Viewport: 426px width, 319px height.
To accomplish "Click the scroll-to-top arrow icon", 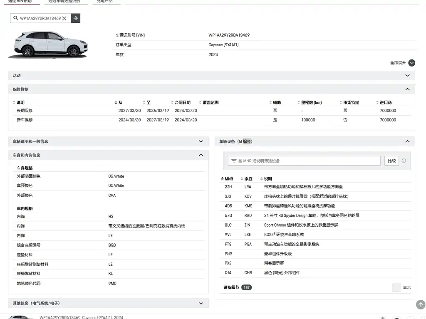I will (421, 304).
